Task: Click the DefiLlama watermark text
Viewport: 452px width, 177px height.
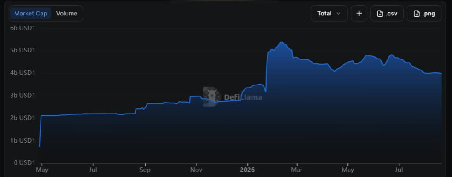Action: pyautogui.click(x=243, y=97)
